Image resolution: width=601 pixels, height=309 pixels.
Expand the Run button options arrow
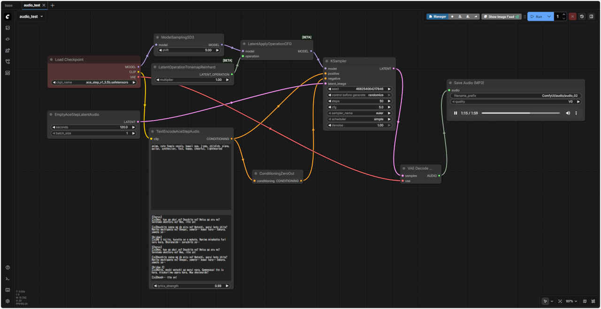549,16
